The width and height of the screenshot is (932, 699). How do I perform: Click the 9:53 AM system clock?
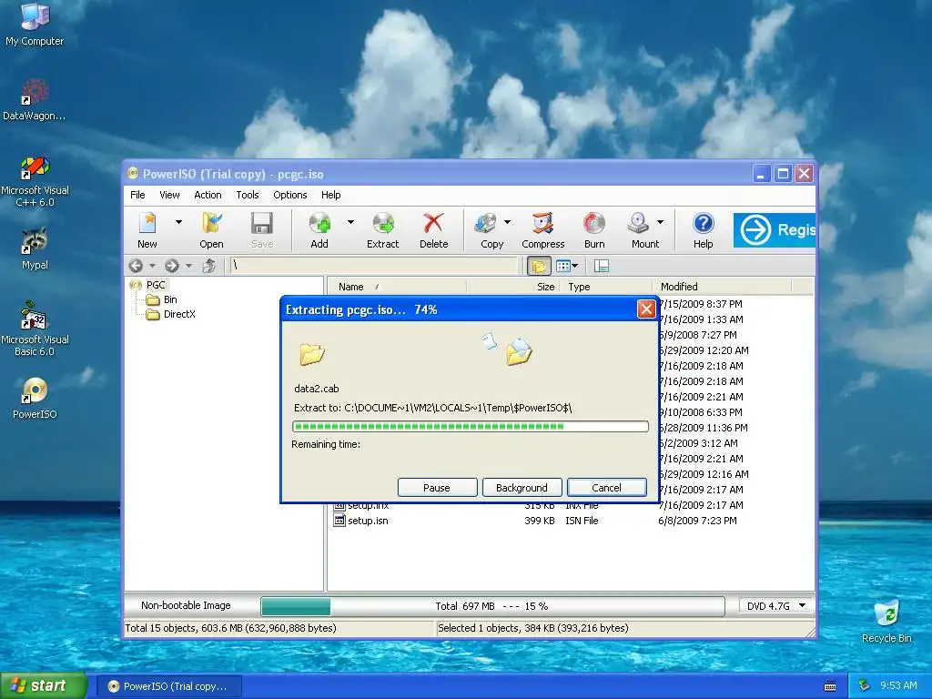898,686
